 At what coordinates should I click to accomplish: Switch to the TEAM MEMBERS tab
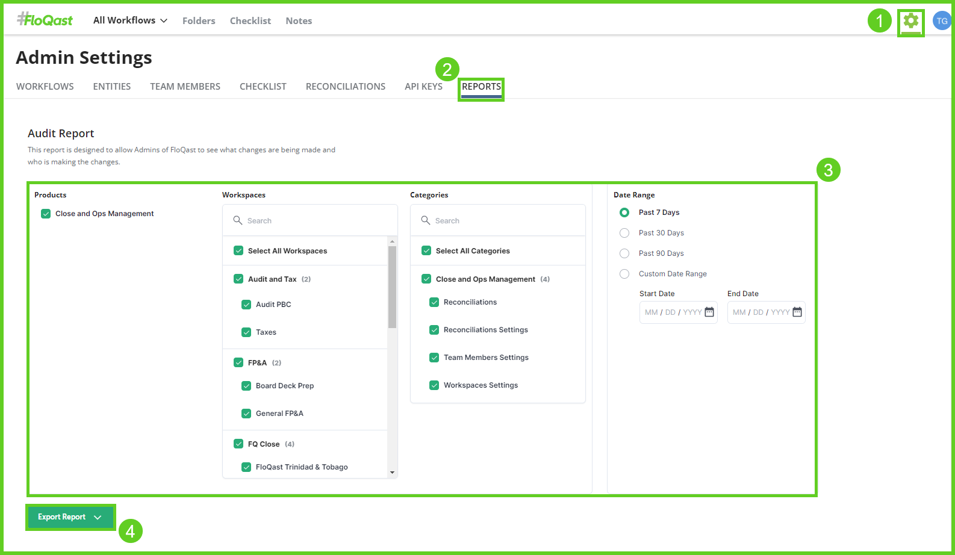(185, 87)
